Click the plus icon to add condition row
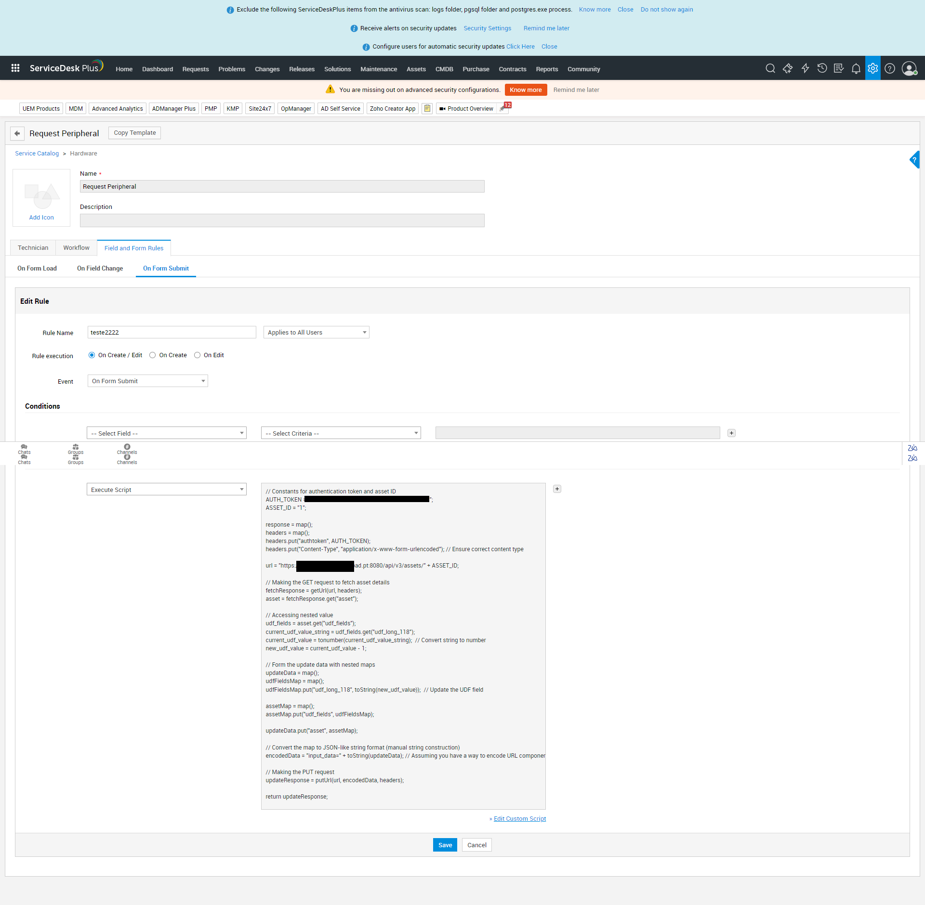The width and height of the screenshot is (925, 905). (731, 433)
